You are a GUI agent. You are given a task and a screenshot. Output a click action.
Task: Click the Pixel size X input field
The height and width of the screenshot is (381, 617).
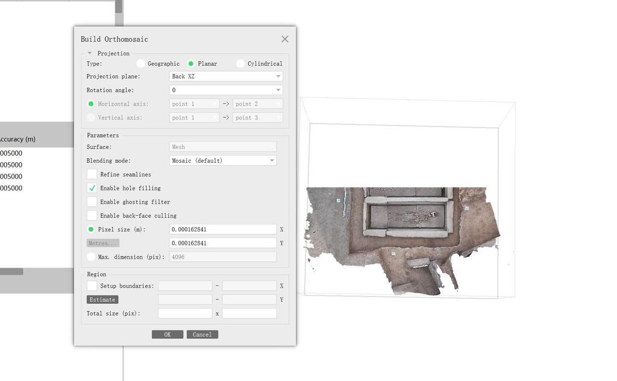coord(222,230)
